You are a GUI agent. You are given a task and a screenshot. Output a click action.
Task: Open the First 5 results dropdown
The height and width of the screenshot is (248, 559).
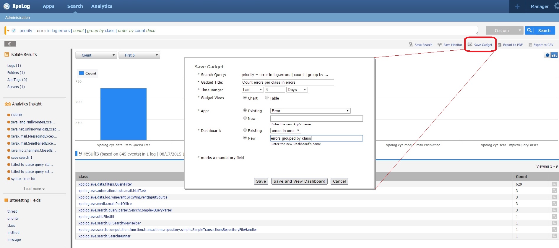tap(139, 55)
